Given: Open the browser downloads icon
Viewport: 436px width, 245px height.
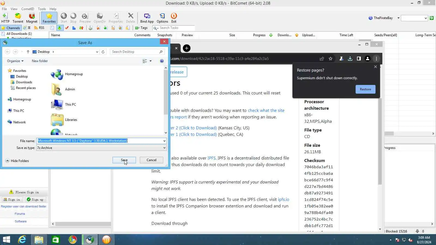Looking at the screenshot, I should 350,59.
